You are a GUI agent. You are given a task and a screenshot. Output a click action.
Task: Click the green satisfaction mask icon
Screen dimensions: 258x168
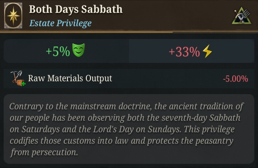coord(79,50)
